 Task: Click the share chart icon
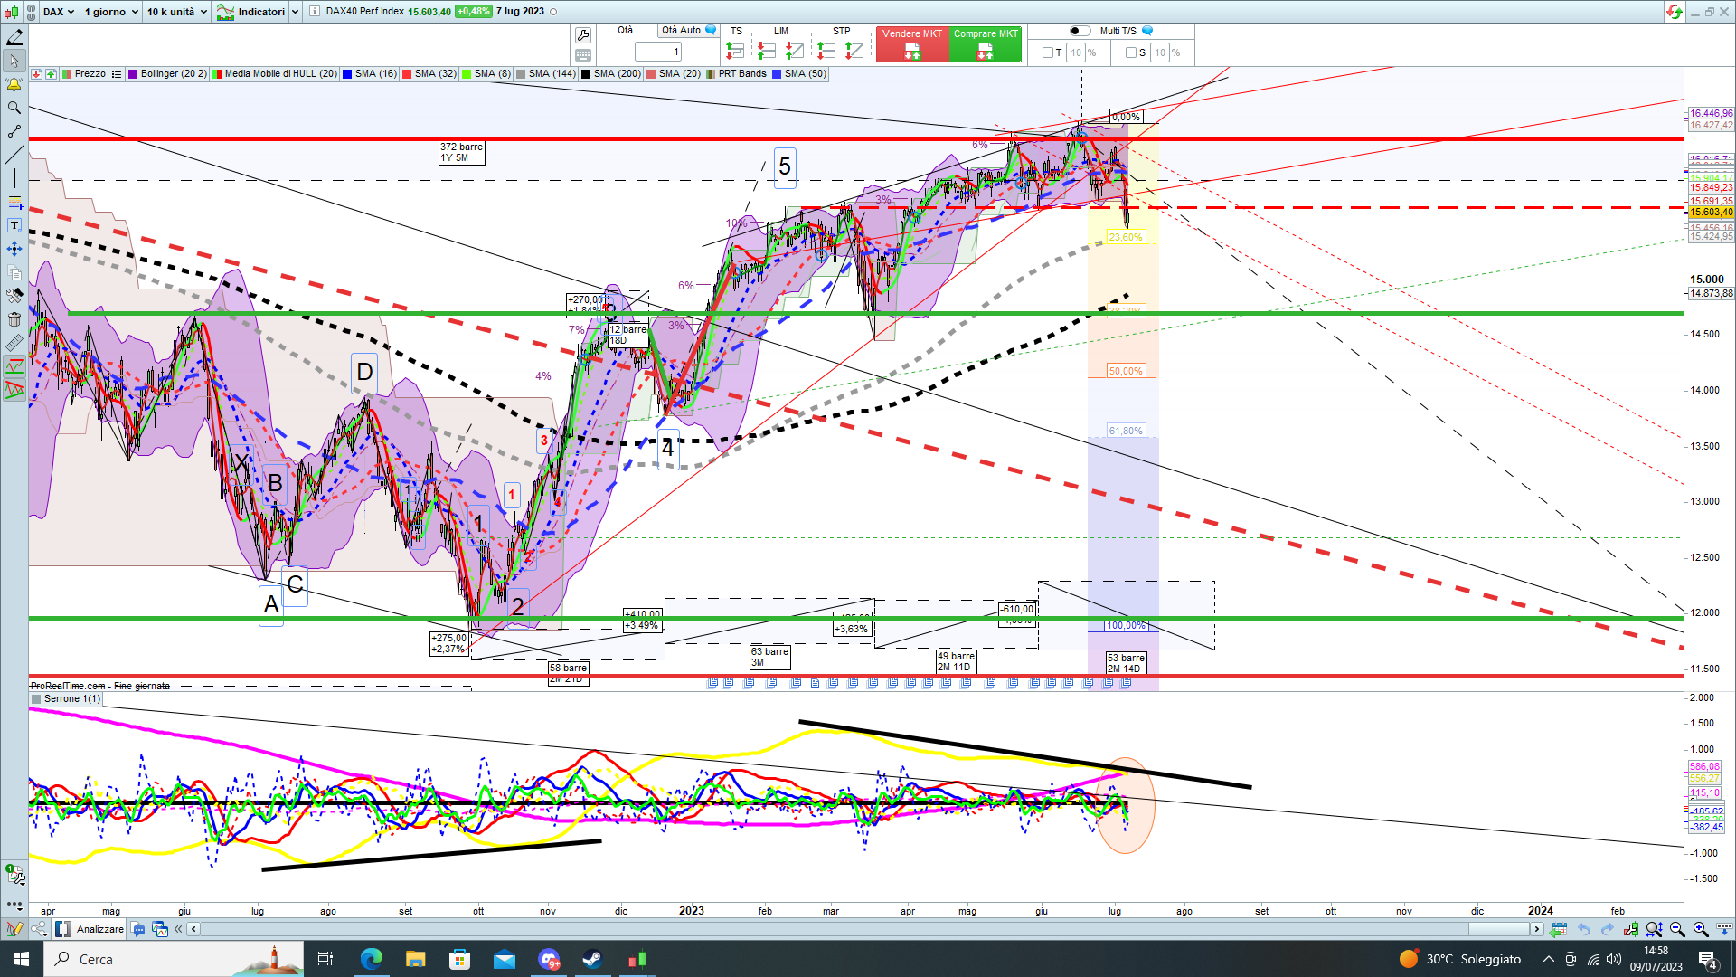tap(39, 929)
